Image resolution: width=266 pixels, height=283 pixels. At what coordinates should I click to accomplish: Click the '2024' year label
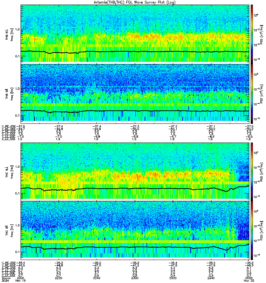tap(5, 281)
